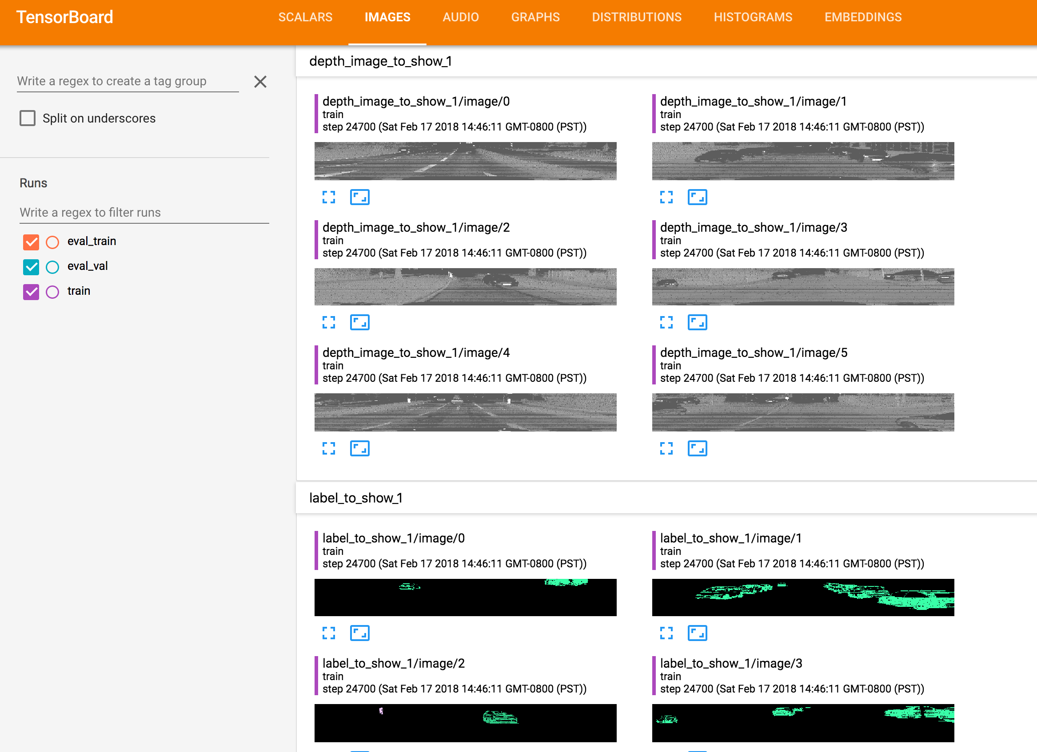Expand label image/1 card to full width
Viewport: 1037px width, 752px height.
click(x=666, y=633)
